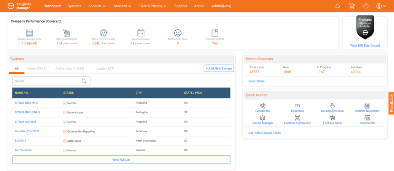Open system SIT-BLR-IQ8D-NA6
The width and height of the screenshot is (394, 171).
pos(25,122)
